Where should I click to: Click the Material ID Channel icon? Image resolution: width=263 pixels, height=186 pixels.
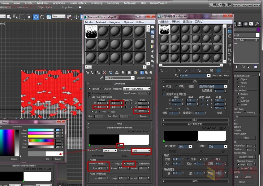pos(129,72)
